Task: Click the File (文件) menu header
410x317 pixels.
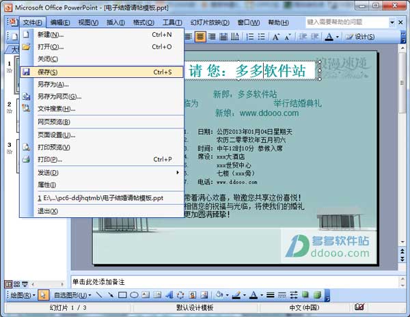Action: pos(32,23)
